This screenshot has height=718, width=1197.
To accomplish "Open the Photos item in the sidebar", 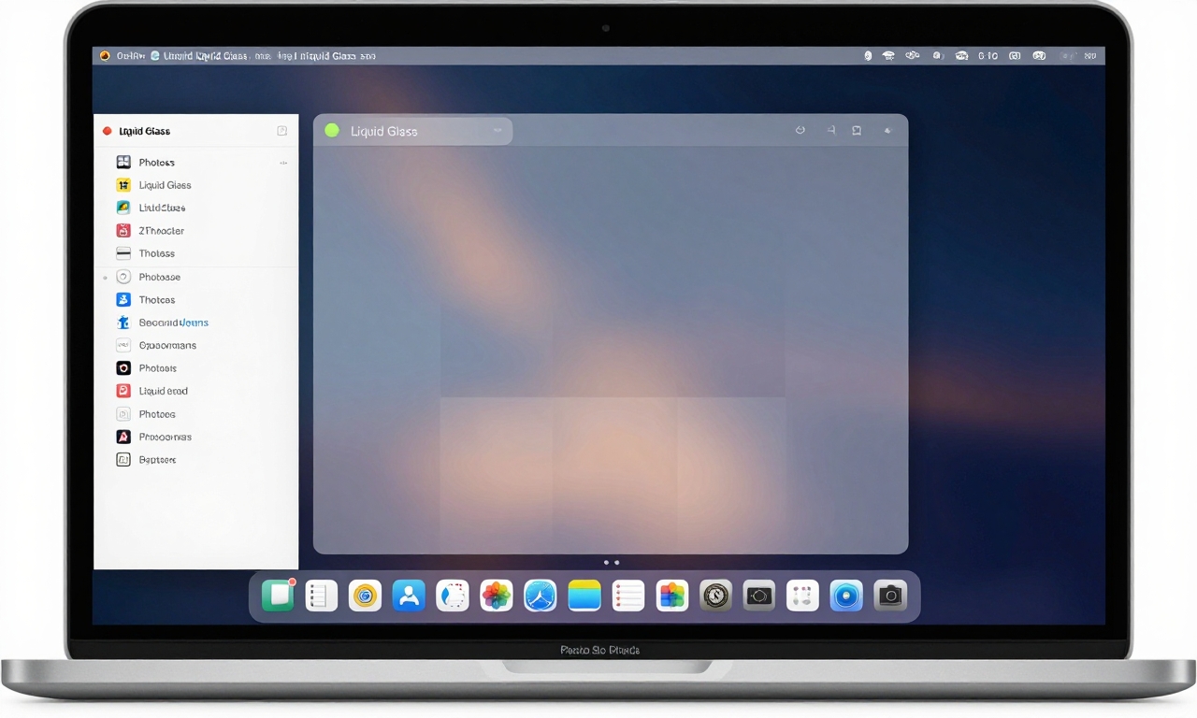I will (156, 161).
